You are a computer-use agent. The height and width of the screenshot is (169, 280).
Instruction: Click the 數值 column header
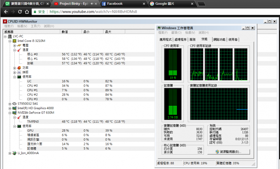point(71,32)
